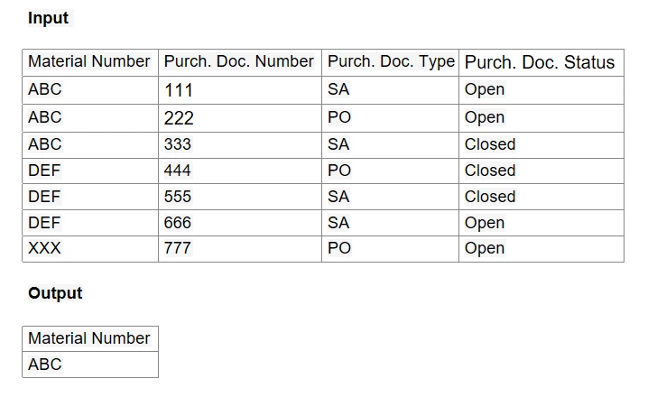Click the SA type cell in the 111 row
The height and width of the screenshot is (397, 657).
point(390,90)
